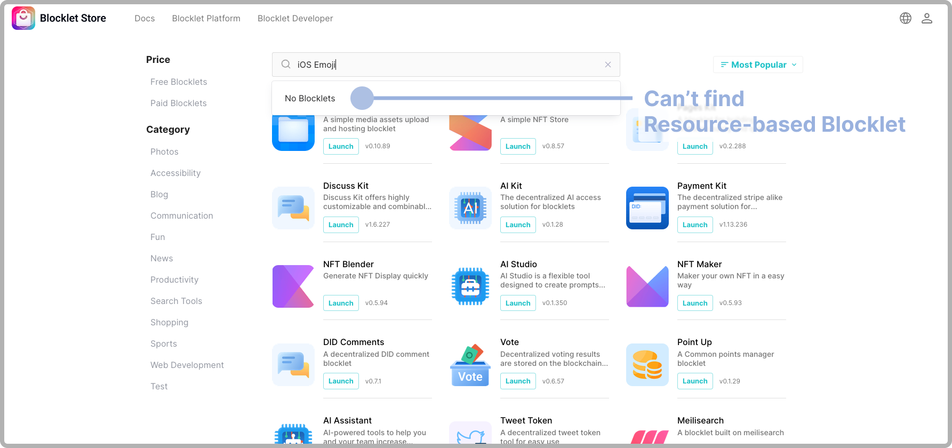Open the language globe icon

point(905,18)
